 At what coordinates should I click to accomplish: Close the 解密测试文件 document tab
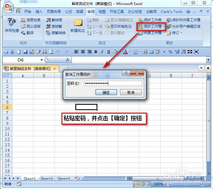click(55, 69)
